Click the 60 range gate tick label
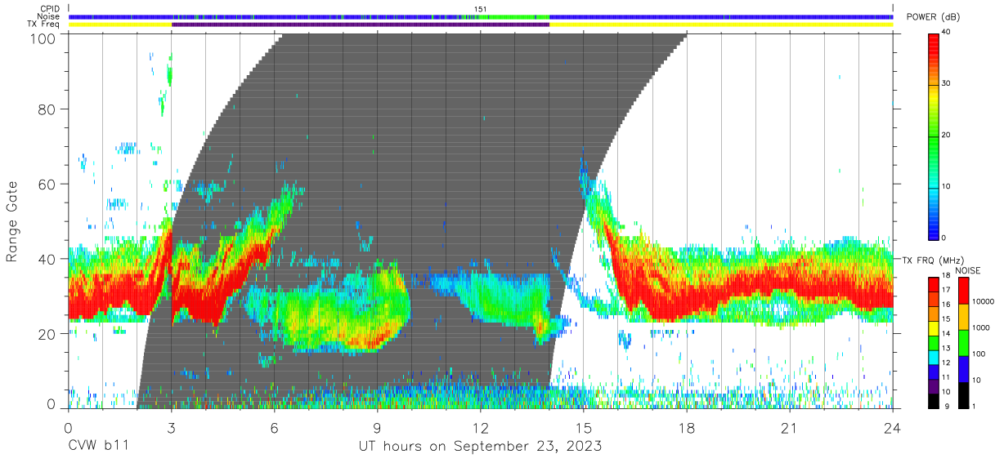The height and width of the screenshot is (463, 1004). [x=49, y=184]
